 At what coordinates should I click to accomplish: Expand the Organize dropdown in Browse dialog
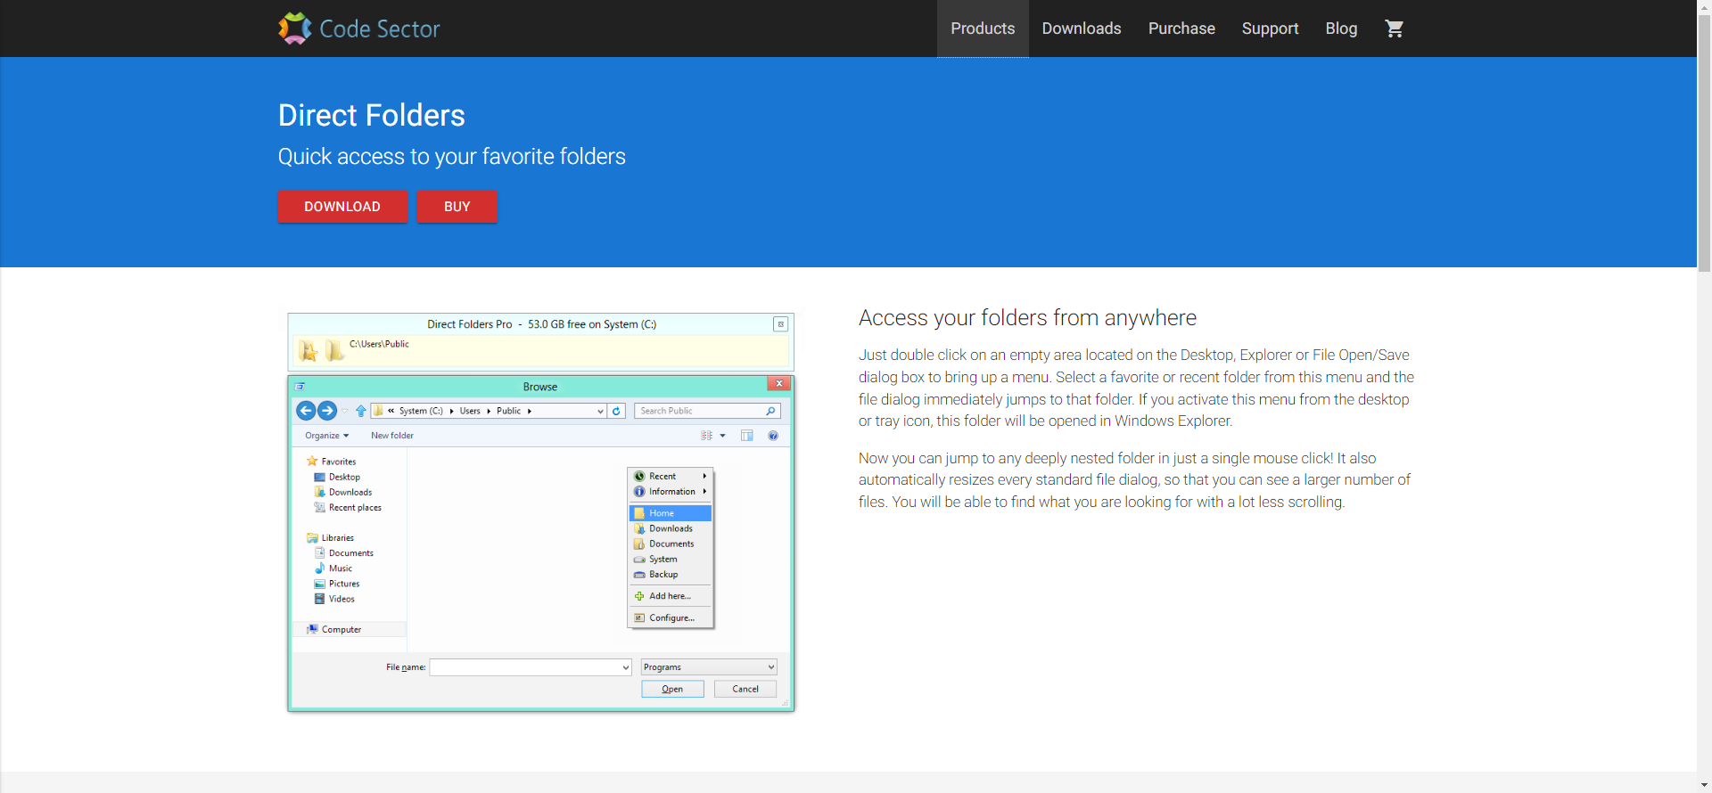(326, 436)
